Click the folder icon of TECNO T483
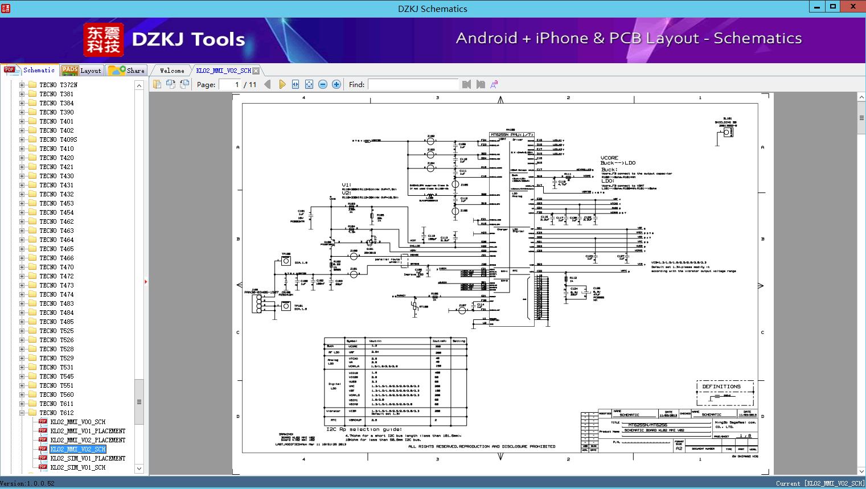 [32, 303]
